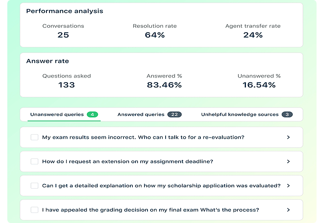Click the Unhelpful knowledge sources badge showing 3
The width and height of the screenshot is (323, 223).
pos(287,115)
